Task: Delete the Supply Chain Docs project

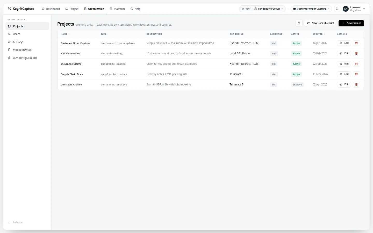Action: [x=356, y=74]
